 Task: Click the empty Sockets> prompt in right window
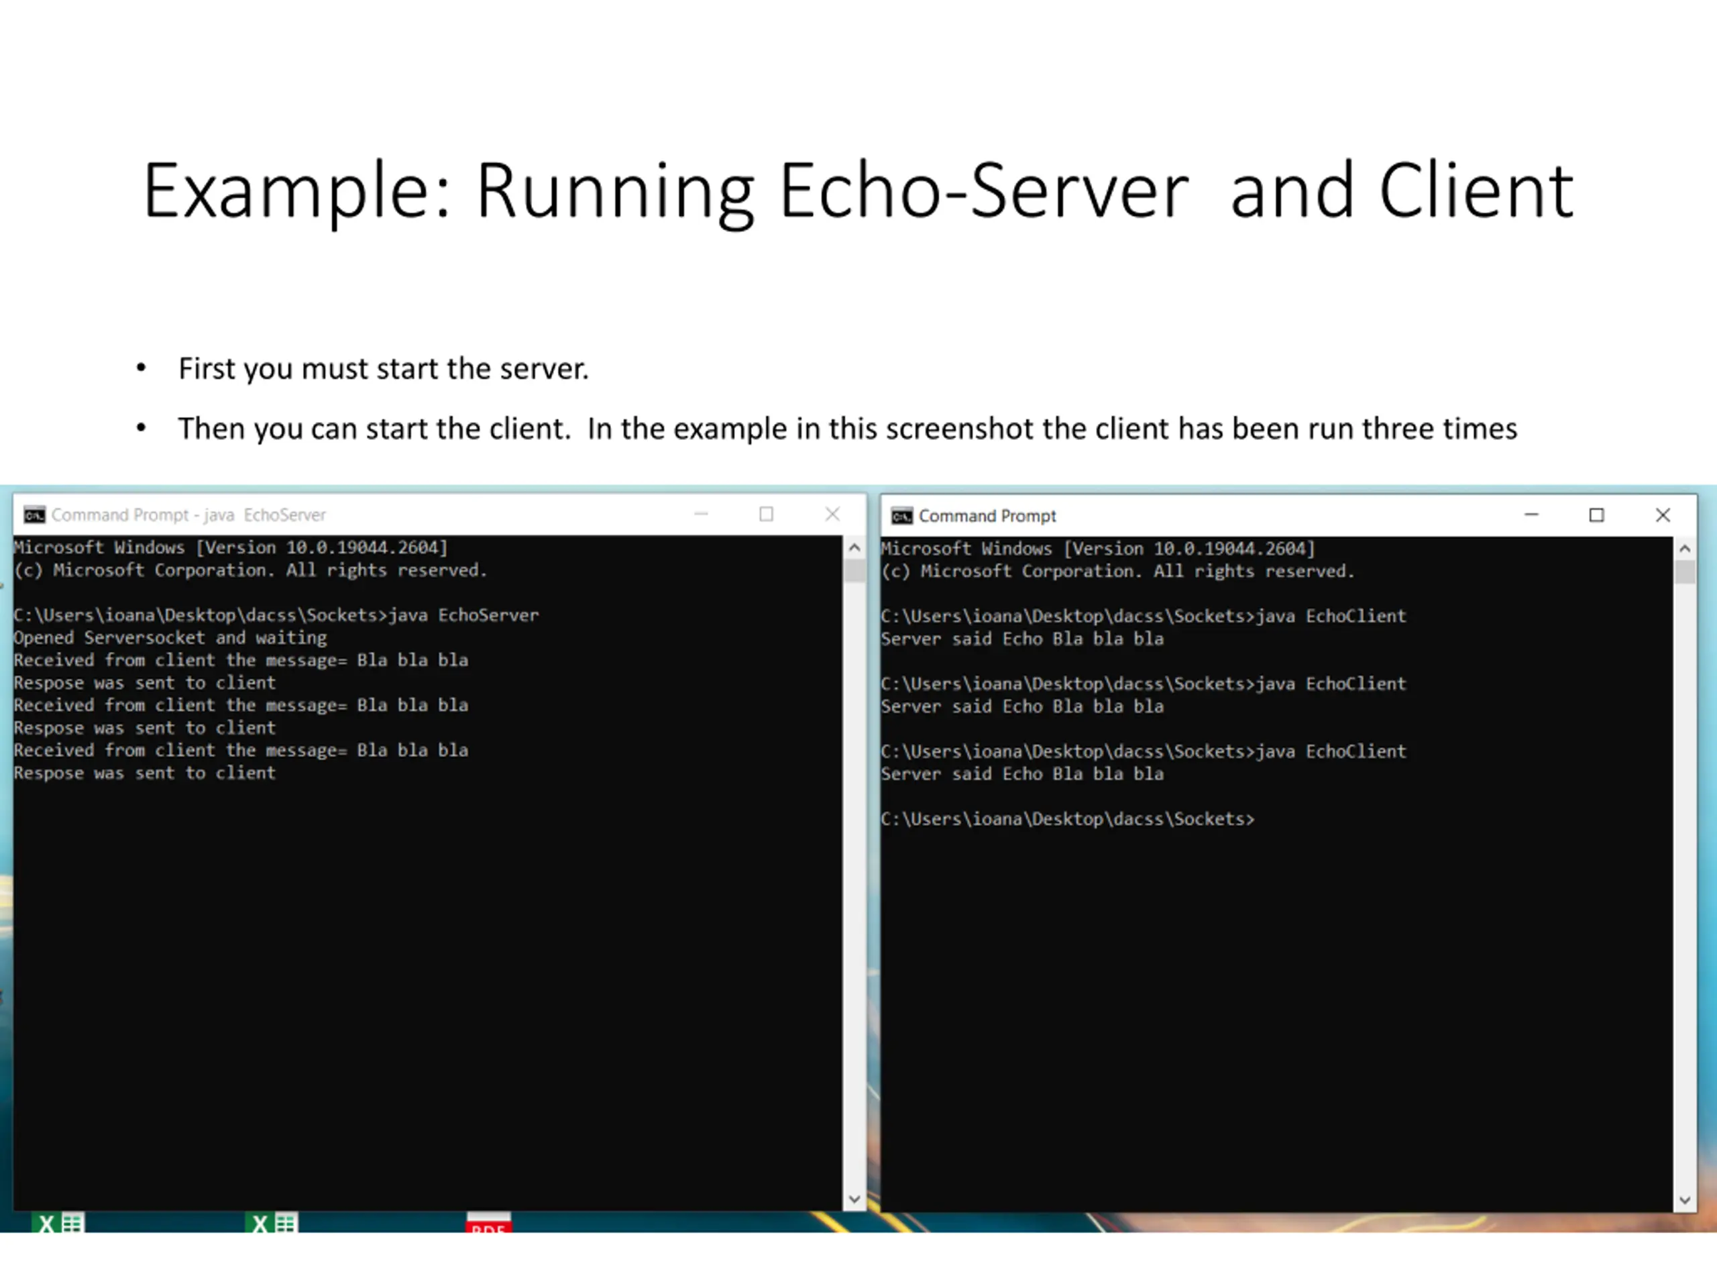coord(1067,819)
